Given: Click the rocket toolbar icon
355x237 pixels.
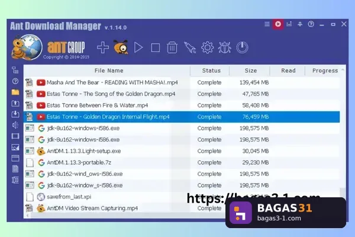Looking at the screenshot, I should pos(190,47).
